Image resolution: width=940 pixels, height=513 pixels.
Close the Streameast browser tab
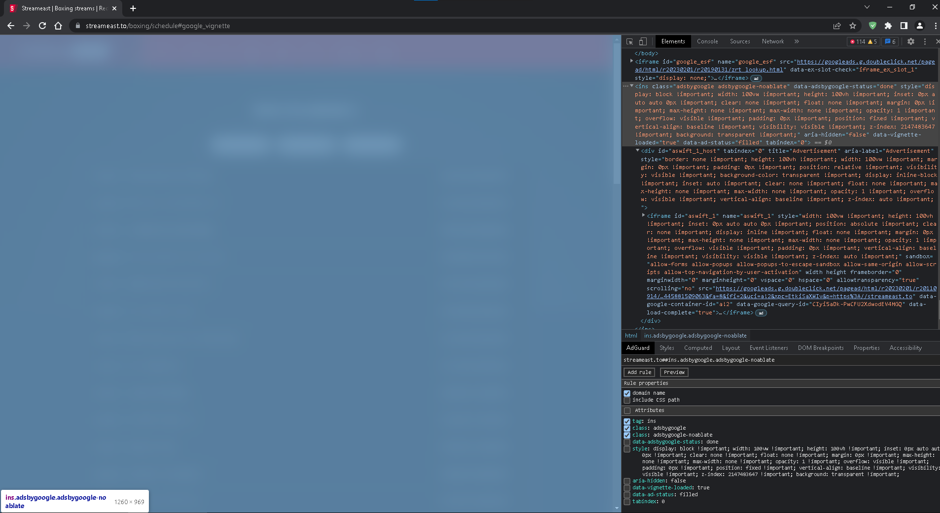click(x=114, y=8)
